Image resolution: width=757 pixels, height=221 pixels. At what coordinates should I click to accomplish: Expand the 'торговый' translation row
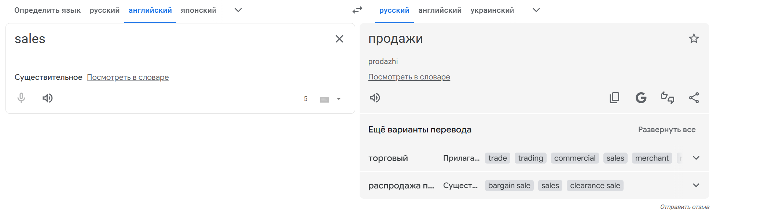(696, 158)
